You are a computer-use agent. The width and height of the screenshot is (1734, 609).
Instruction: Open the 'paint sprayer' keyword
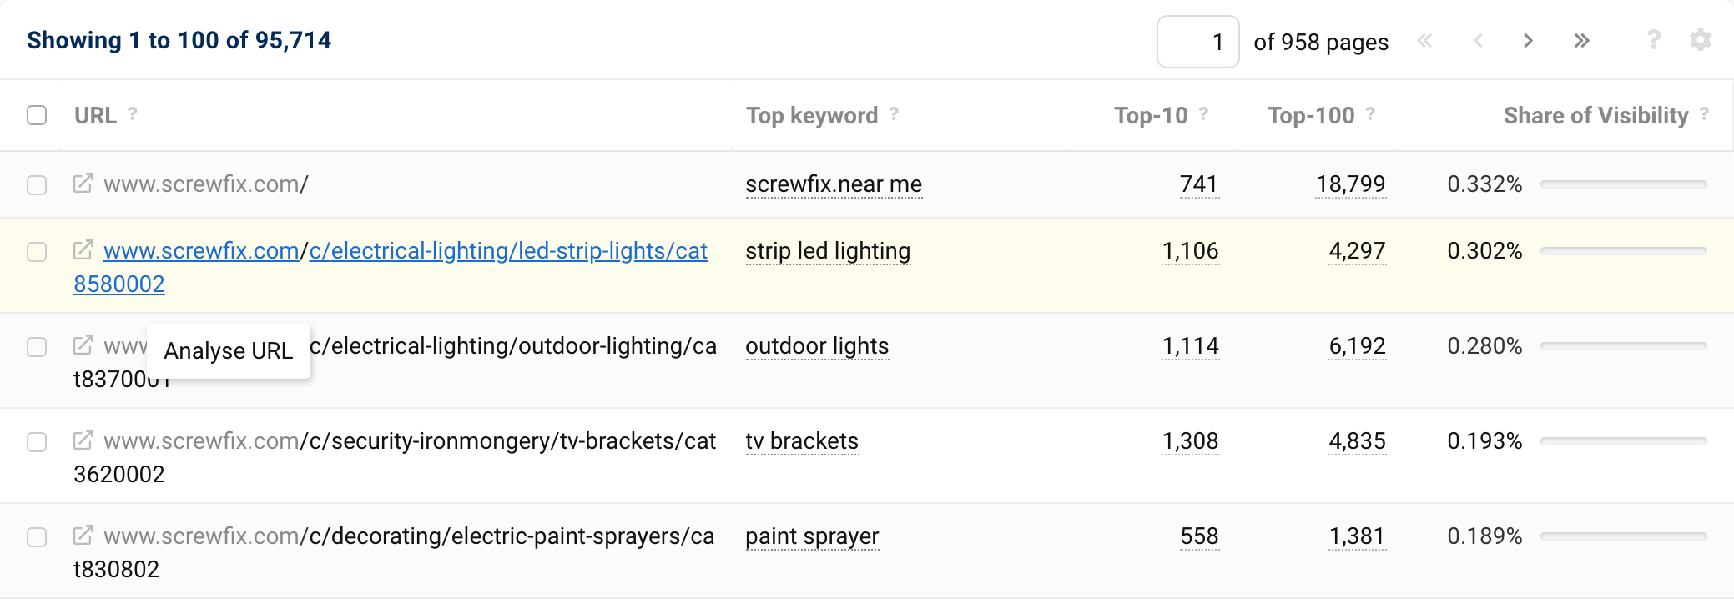[812, 536]
